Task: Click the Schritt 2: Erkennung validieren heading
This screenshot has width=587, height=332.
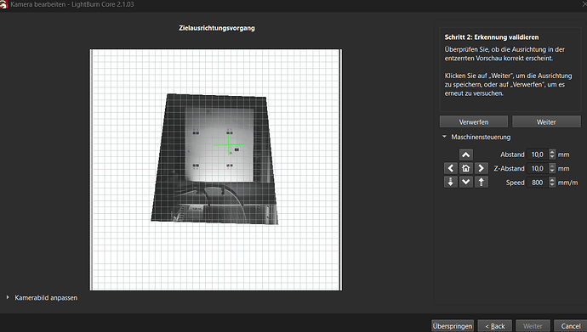Action: coord(492,37)
